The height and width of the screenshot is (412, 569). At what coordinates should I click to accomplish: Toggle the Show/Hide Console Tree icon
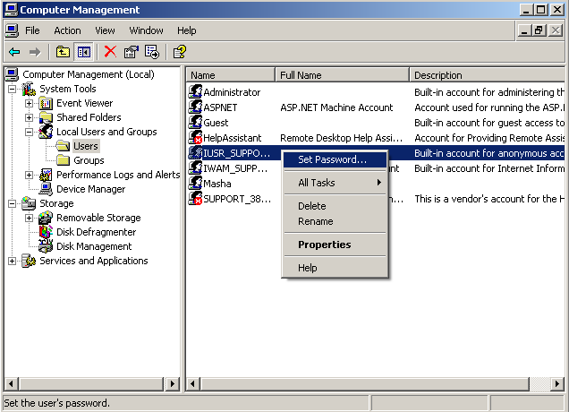pyautogui.click(x=84, y=52)
